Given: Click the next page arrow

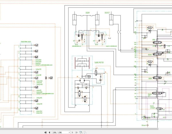Looking at the screenshot, I should pyautogui.click(x=73, y=133).
